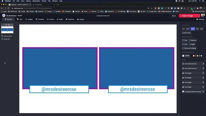
Task: Open the Timeline tool
Action: pyautogui.click(x=40, y=19)
